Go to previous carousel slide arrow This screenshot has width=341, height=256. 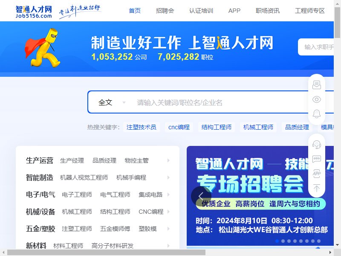pos(201,196)
